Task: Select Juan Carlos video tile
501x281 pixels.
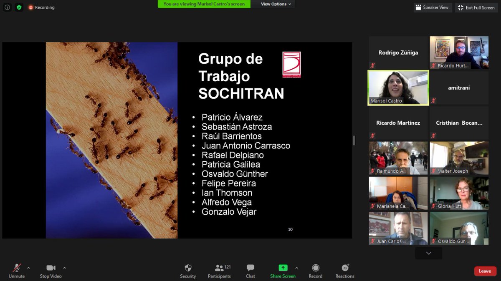Action: [x=398, y=228]
